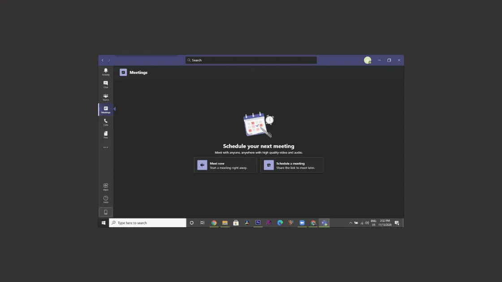Image resolution: width=502 pixels, height=282 pixels.
Task: Open Photoshop from the taskbar
Action: 258,222
